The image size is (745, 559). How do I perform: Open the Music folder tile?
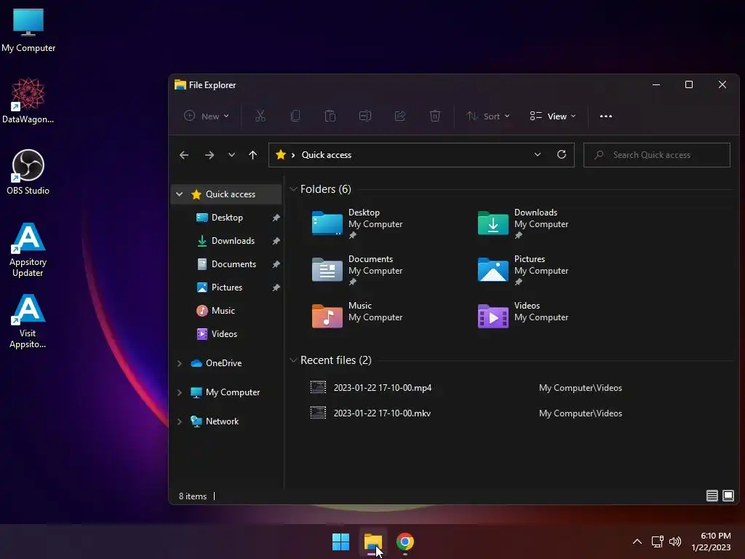(x=357, y=314)
